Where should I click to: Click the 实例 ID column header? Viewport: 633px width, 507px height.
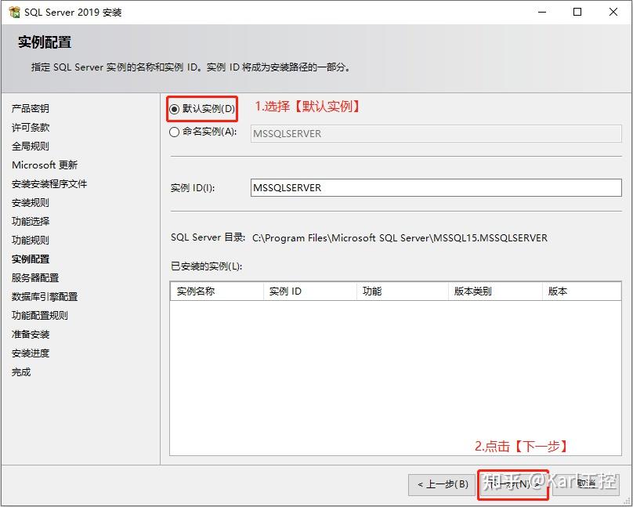point(310,291)
